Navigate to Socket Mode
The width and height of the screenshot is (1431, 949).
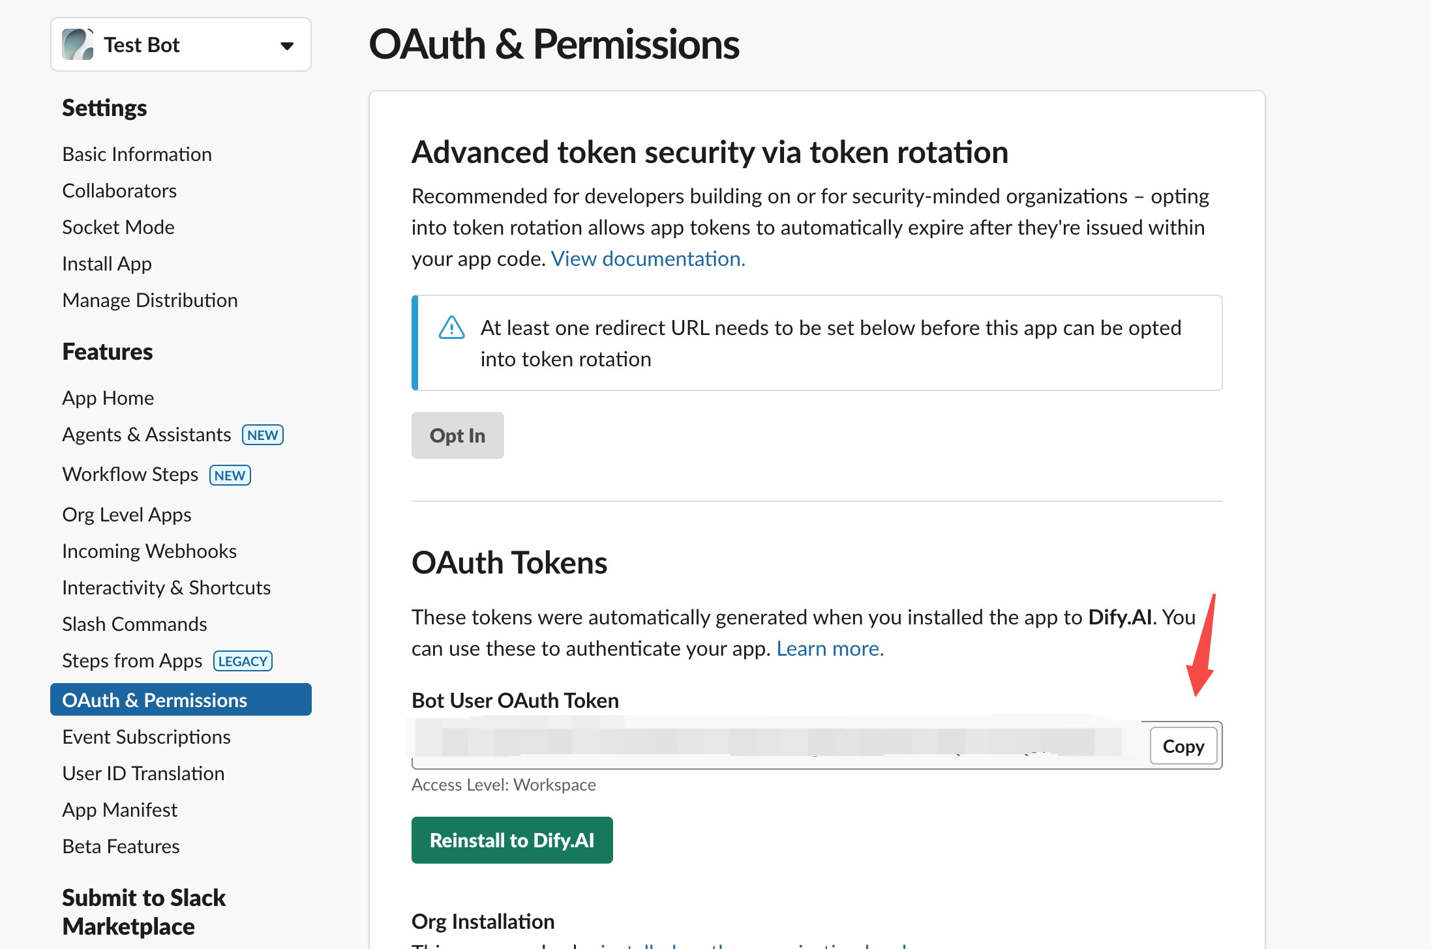(x=118, y=227)
